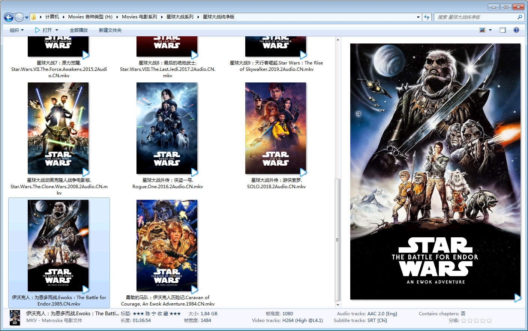Click the 全部播放 button

79,30
